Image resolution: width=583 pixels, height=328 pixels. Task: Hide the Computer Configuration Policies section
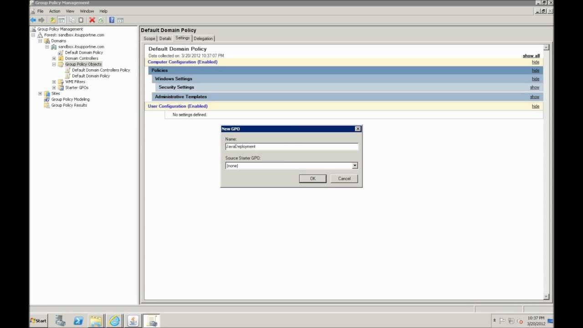pos(535,70)
